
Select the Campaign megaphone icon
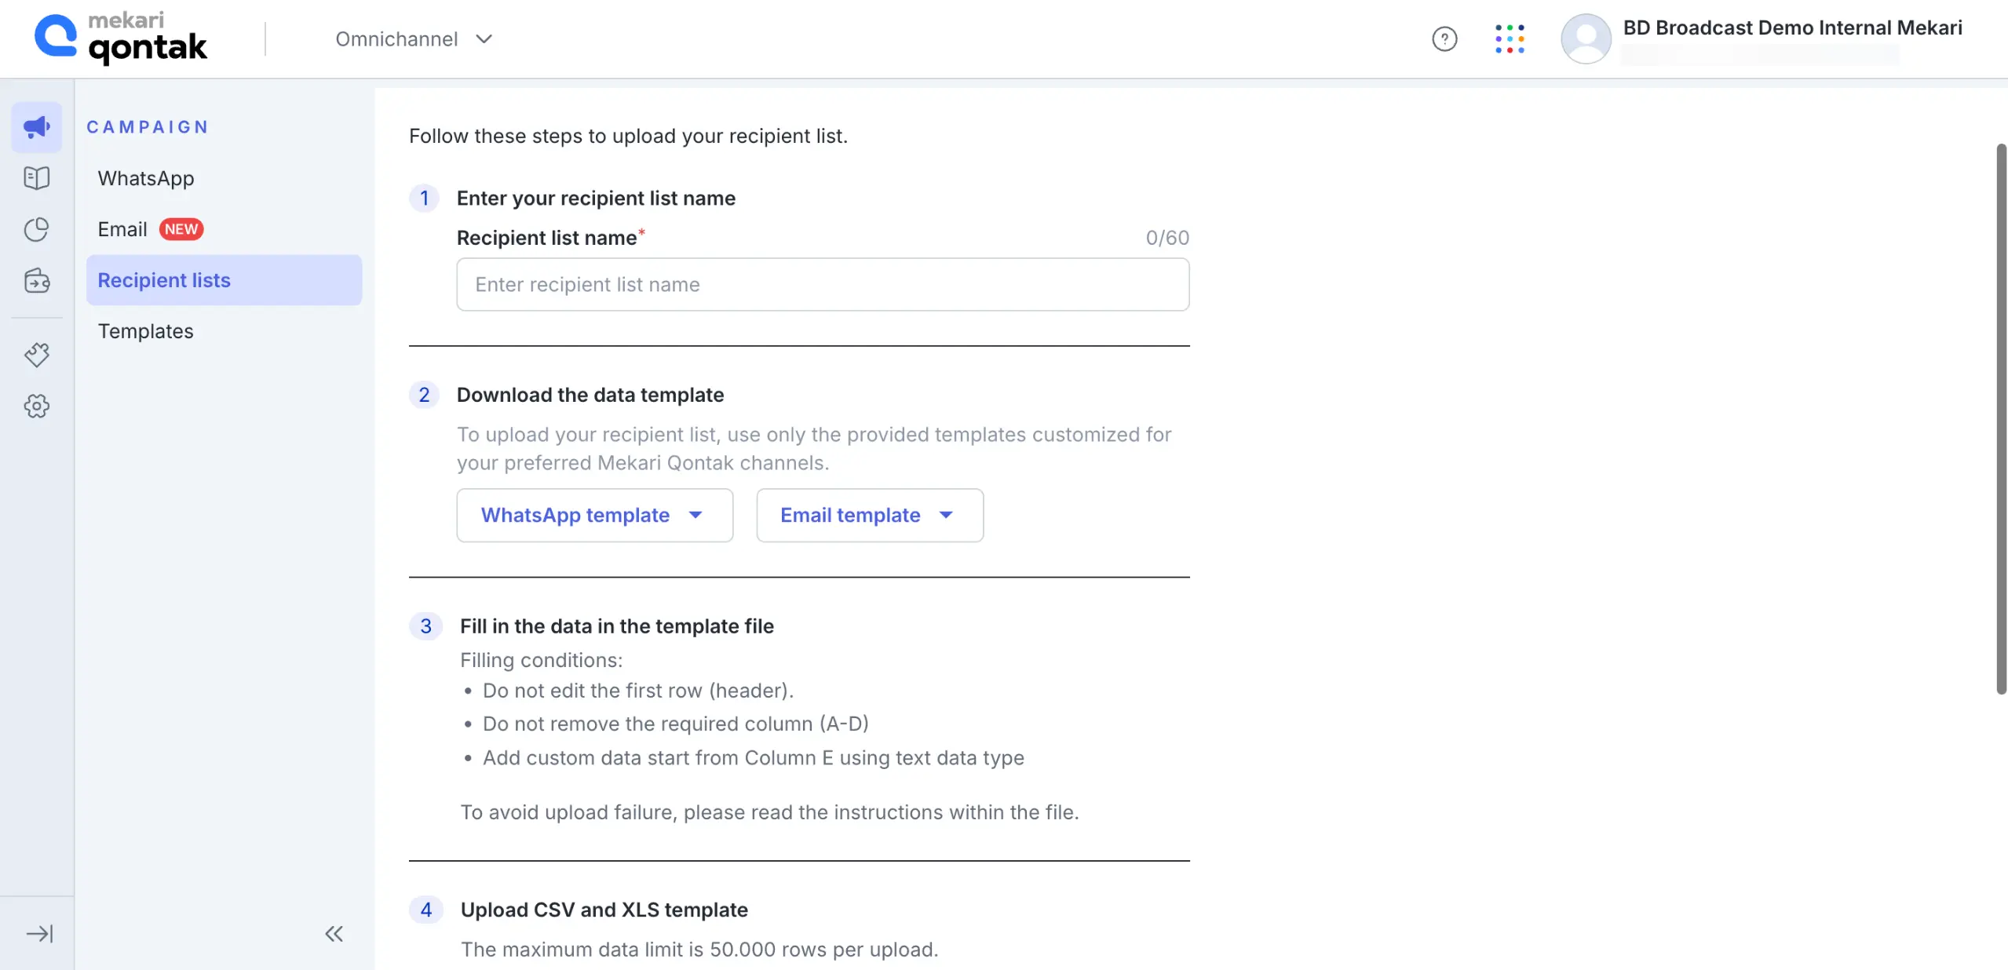click(x=36, y=126)
